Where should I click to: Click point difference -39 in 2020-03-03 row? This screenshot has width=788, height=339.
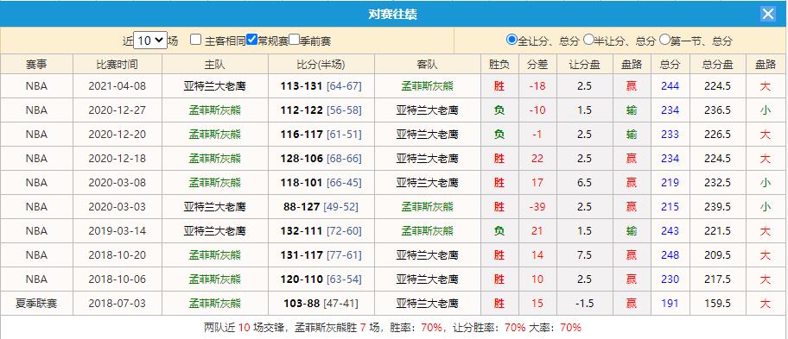537,207
